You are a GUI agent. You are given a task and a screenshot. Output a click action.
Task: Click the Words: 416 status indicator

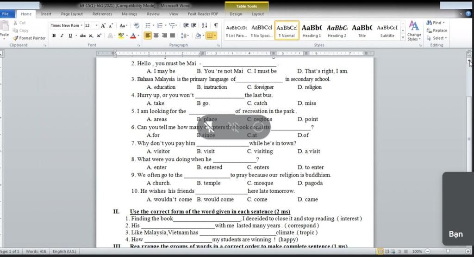[x=36, y=251]
